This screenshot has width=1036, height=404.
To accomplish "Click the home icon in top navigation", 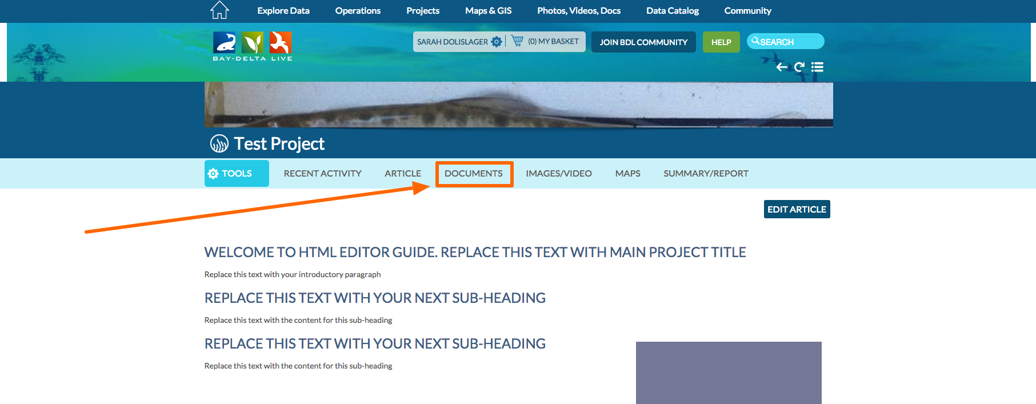I will pyautogui.click(x=219, y=10).
